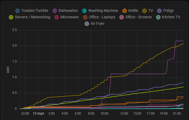The image size is (189, 120).
Task: Click the purple Dishwasher line's top plateau
Action: (x=179, y=41)
